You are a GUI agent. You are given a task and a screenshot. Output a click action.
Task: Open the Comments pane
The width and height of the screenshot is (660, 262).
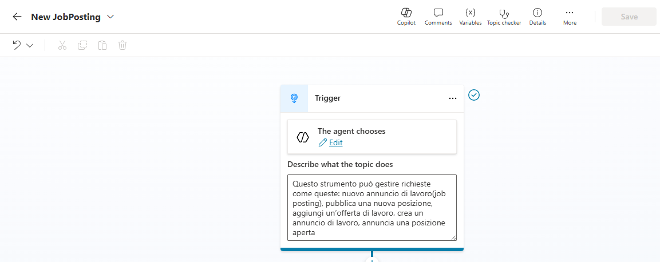point(438,16)
